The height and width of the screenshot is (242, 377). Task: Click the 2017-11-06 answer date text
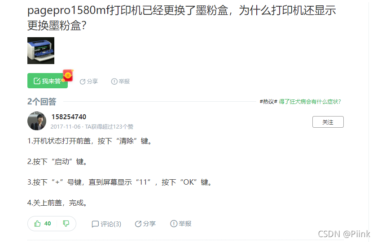tap(66, 127)
